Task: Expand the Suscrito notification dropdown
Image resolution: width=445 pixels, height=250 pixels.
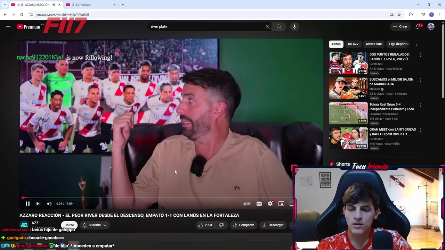Action: pos(95,225)
